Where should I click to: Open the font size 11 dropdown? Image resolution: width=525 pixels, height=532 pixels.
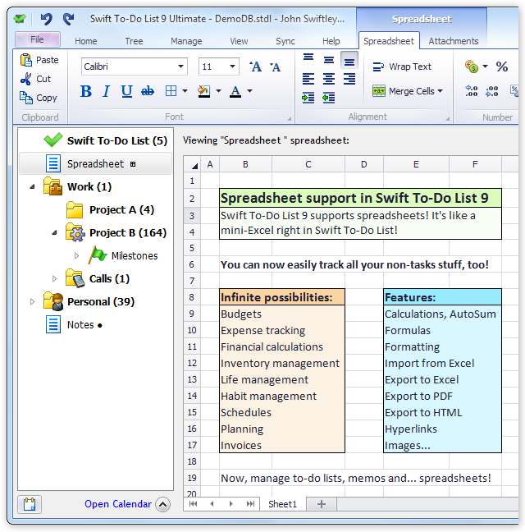coord(232,66)
